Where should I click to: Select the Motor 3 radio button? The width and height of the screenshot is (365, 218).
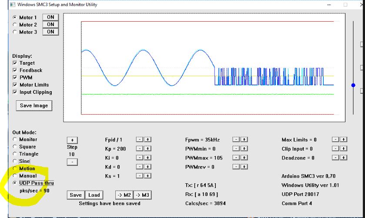[x=15, y=32]
